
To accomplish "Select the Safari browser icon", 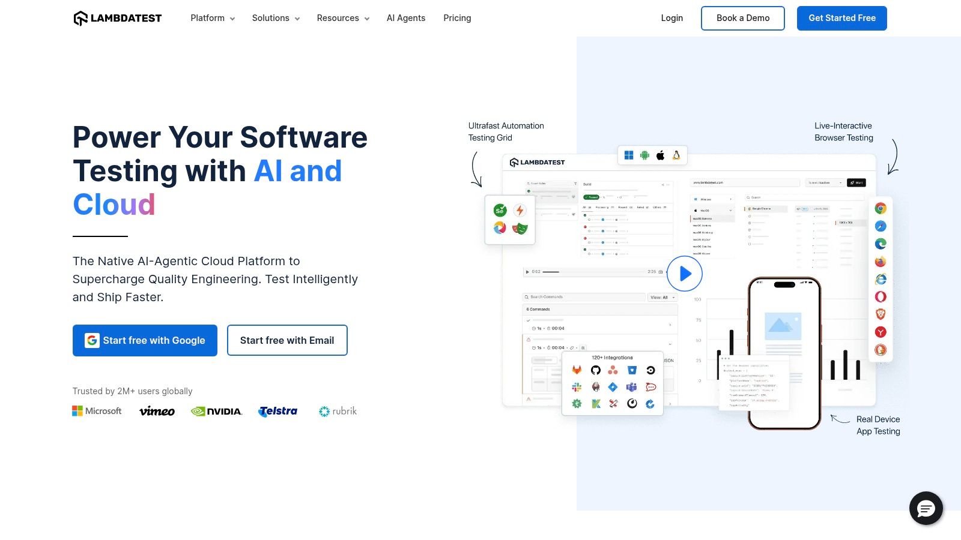I will [881, 226].
